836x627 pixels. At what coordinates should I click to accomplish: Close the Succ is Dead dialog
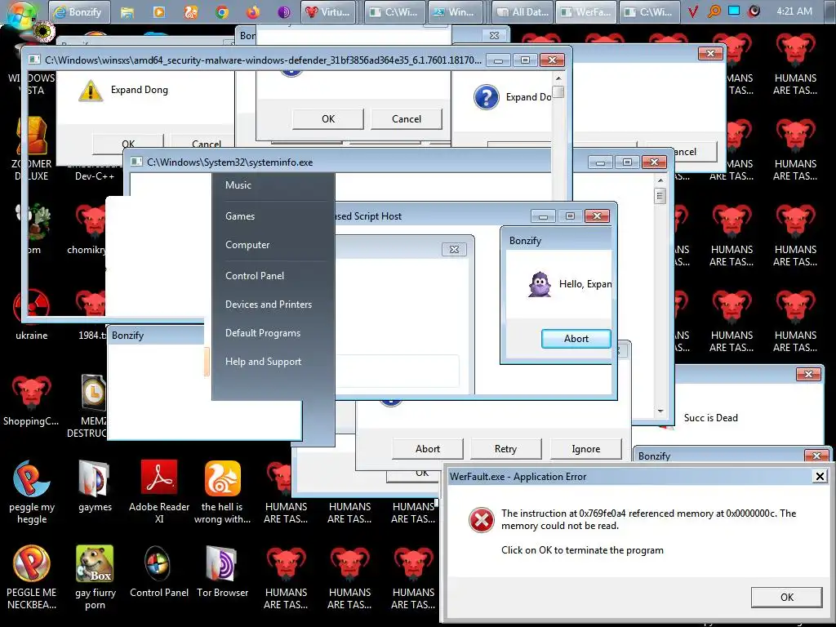808,374
